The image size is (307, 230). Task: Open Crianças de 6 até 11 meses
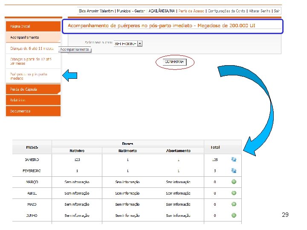pyautogui.click(x=33, y=48)
